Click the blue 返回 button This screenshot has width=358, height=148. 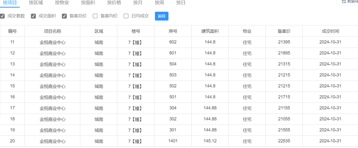(162, 16)
